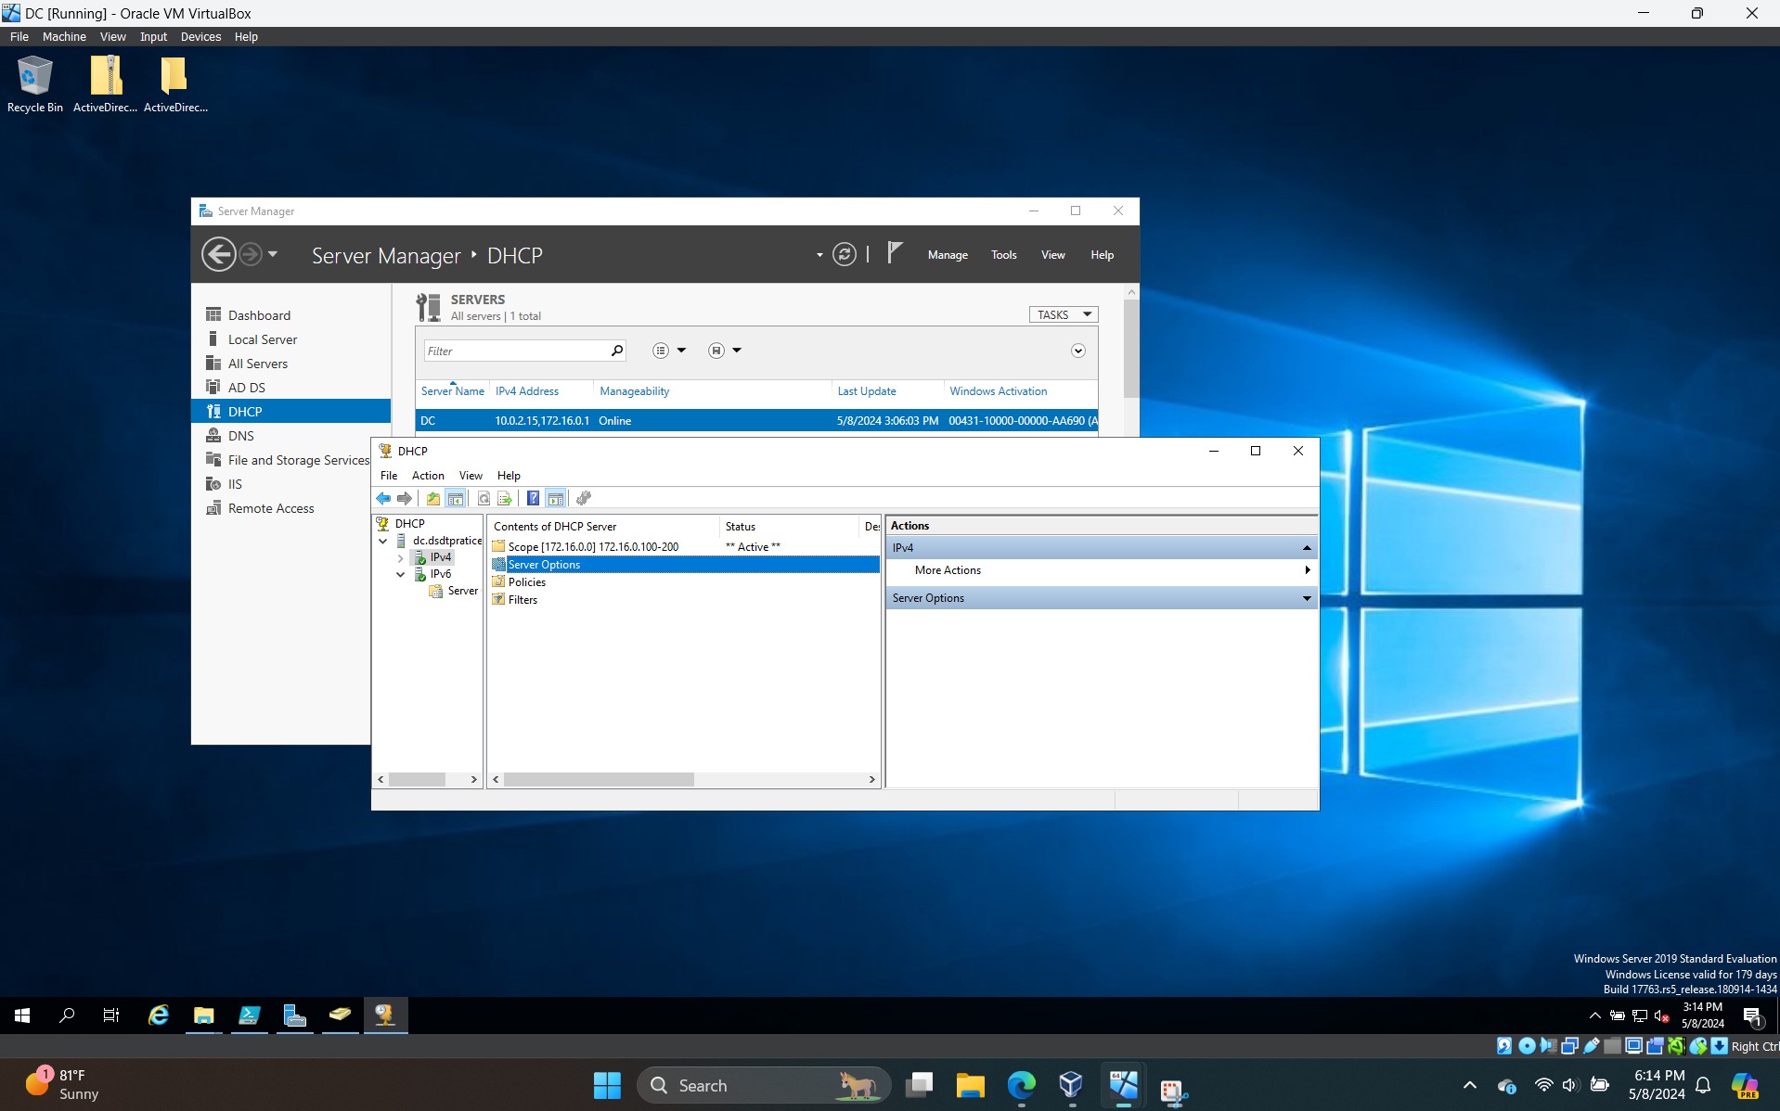
Task: Click the Status column header in DHCP
Action: [789, 527]
